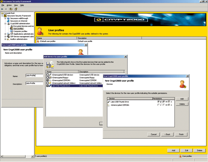Screen dimensions: 208x162
Task: Expand the SSF-Device management node
Action: 5,36
